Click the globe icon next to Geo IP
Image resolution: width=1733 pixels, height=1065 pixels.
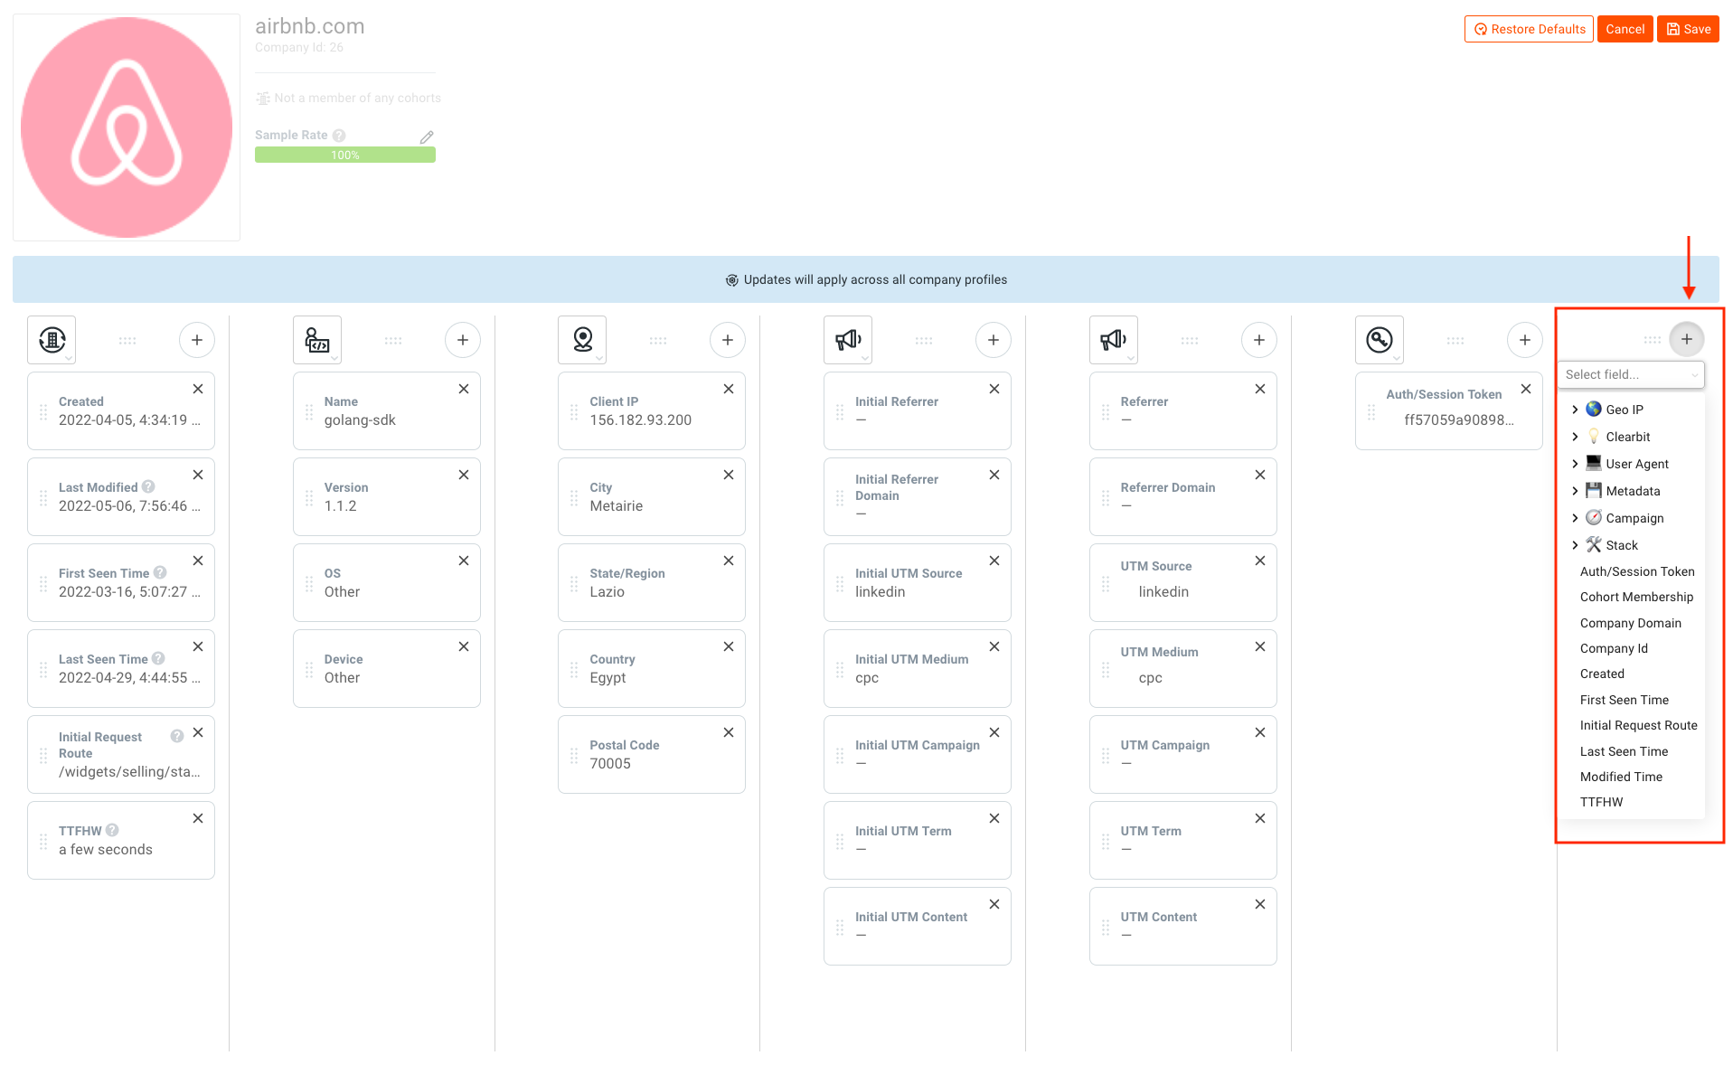coord(1594,409)
